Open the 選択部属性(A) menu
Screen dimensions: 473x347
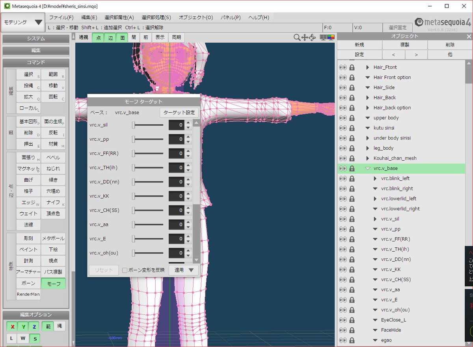(119, 18)
